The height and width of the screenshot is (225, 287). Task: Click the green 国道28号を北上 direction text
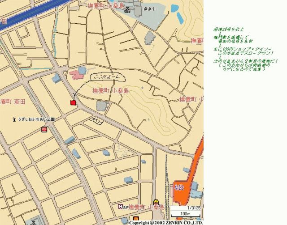pos(226,30)
